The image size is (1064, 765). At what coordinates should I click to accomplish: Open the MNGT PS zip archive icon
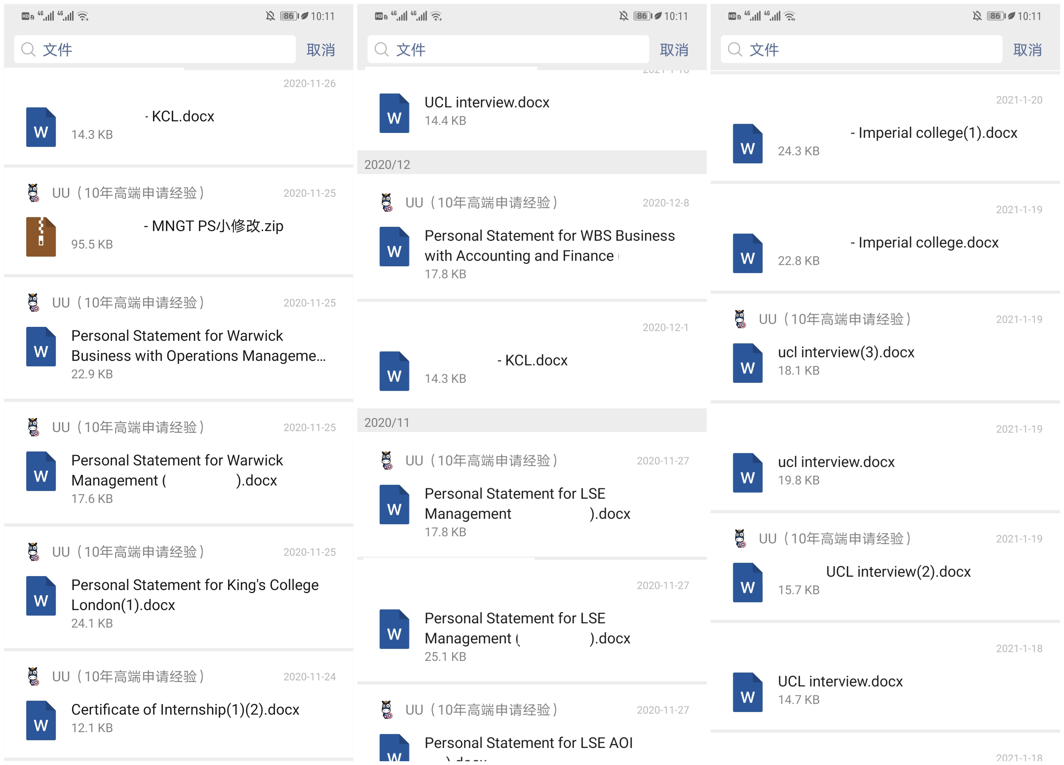41,237
